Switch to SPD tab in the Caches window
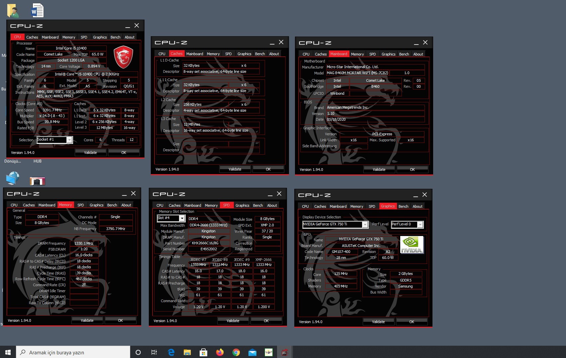The width and height of the screenshot is (566, 358). (x=229, y=54)
